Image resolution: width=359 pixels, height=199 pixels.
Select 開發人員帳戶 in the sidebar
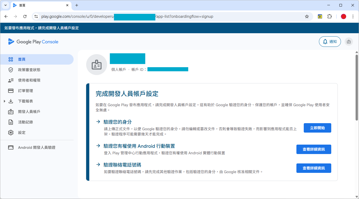coord(29,112)
